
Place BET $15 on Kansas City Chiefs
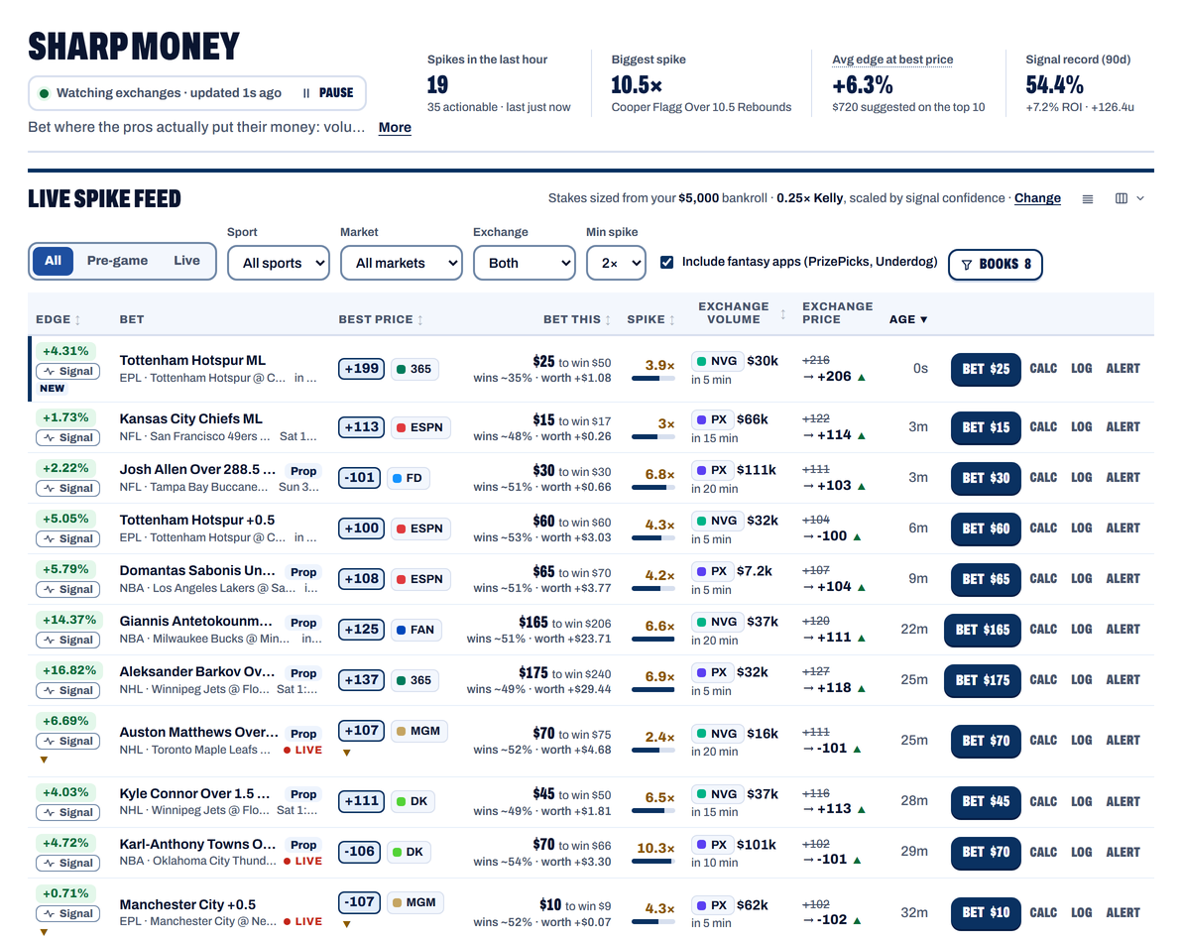(x=986, y=427)
